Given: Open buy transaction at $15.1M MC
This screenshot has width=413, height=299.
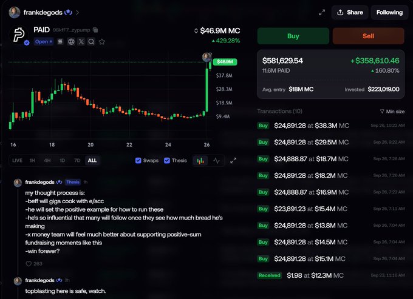Looking at the screenshot, I should (x=331, y=259).
